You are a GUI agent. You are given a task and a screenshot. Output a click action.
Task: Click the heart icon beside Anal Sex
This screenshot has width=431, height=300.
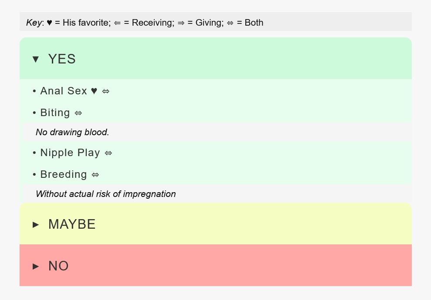[94, 91]
